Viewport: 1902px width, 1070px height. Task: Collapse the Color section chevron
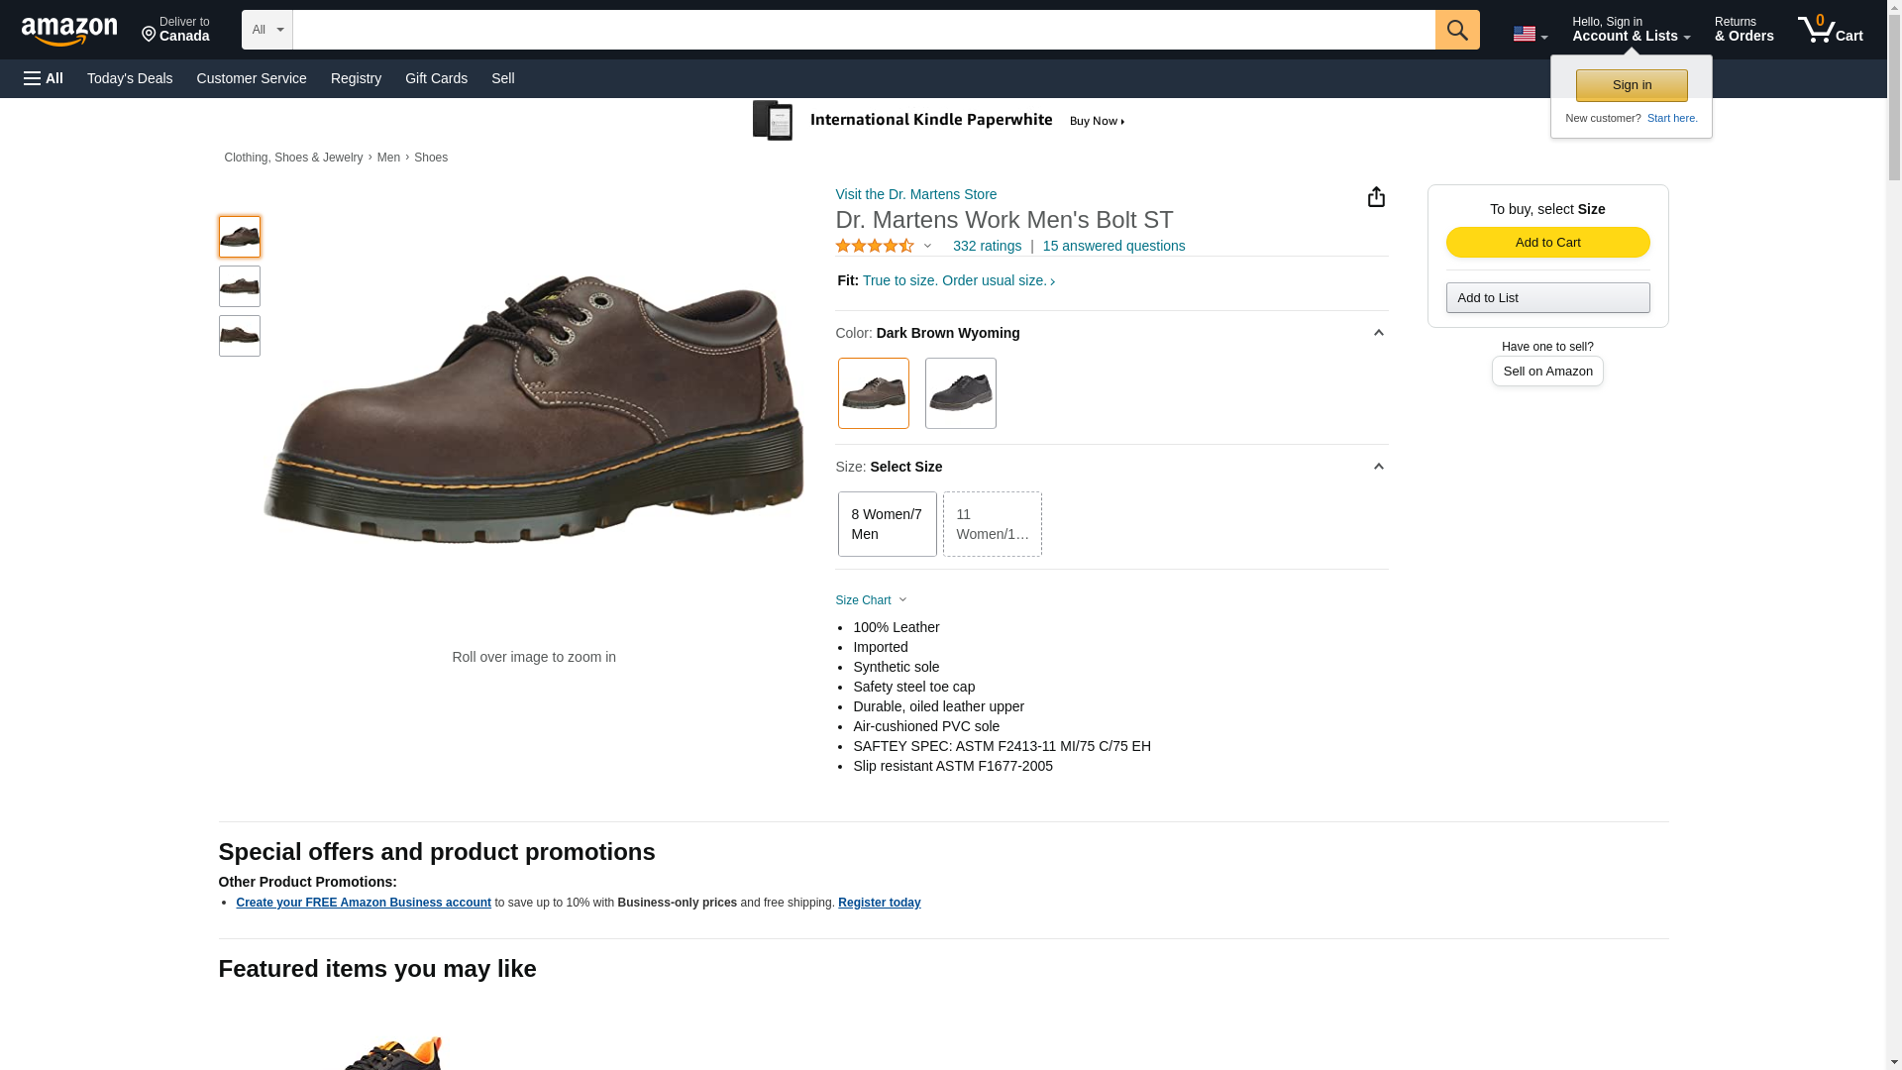tap(1378, 333)
